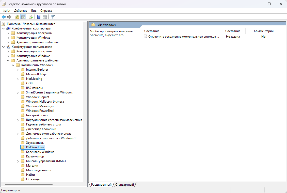Click the Up one level folder icon

pyautogui.click(x=17, y=17)
